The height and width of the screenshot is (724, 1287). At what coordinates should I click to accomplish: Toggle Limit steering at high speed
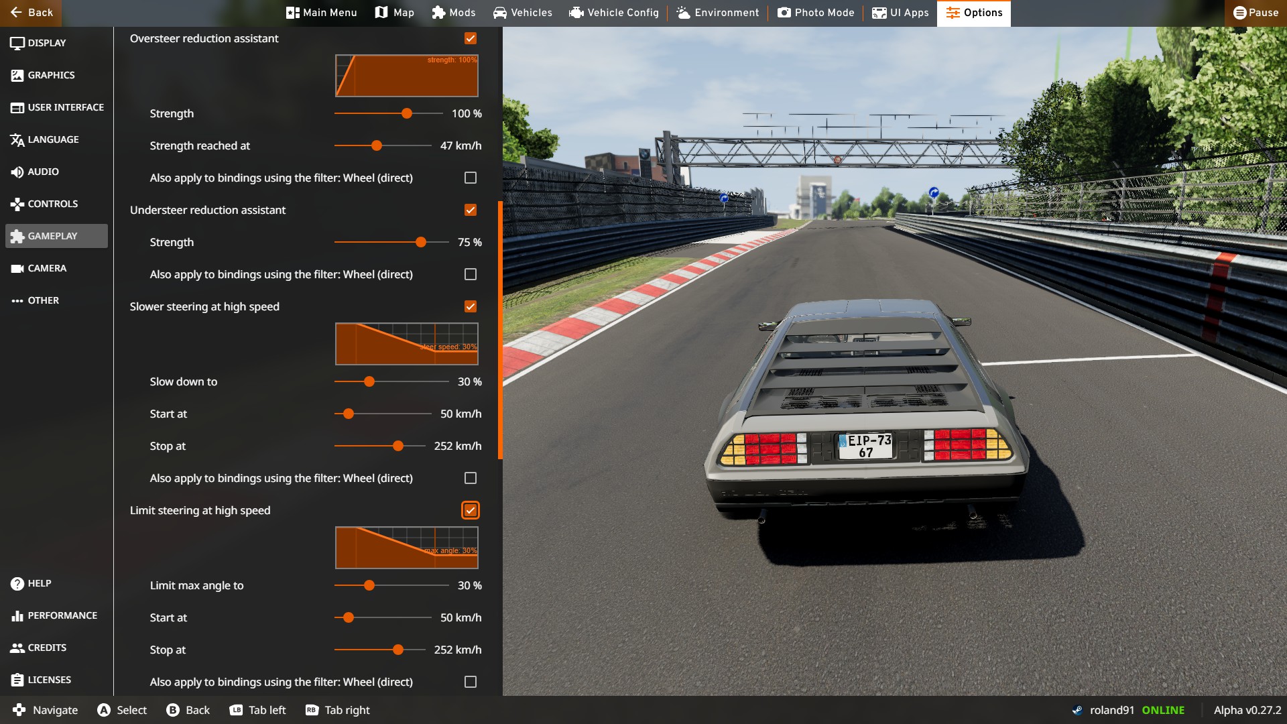click(471, 511)
